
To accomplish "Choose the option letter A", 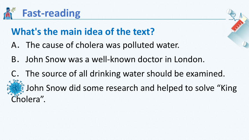I will (15, 45).
